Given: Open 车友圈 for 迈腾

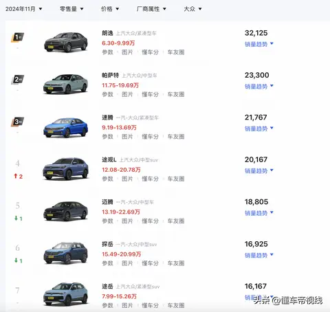Looking at the screenshot, I should click(x=176, y=221).
